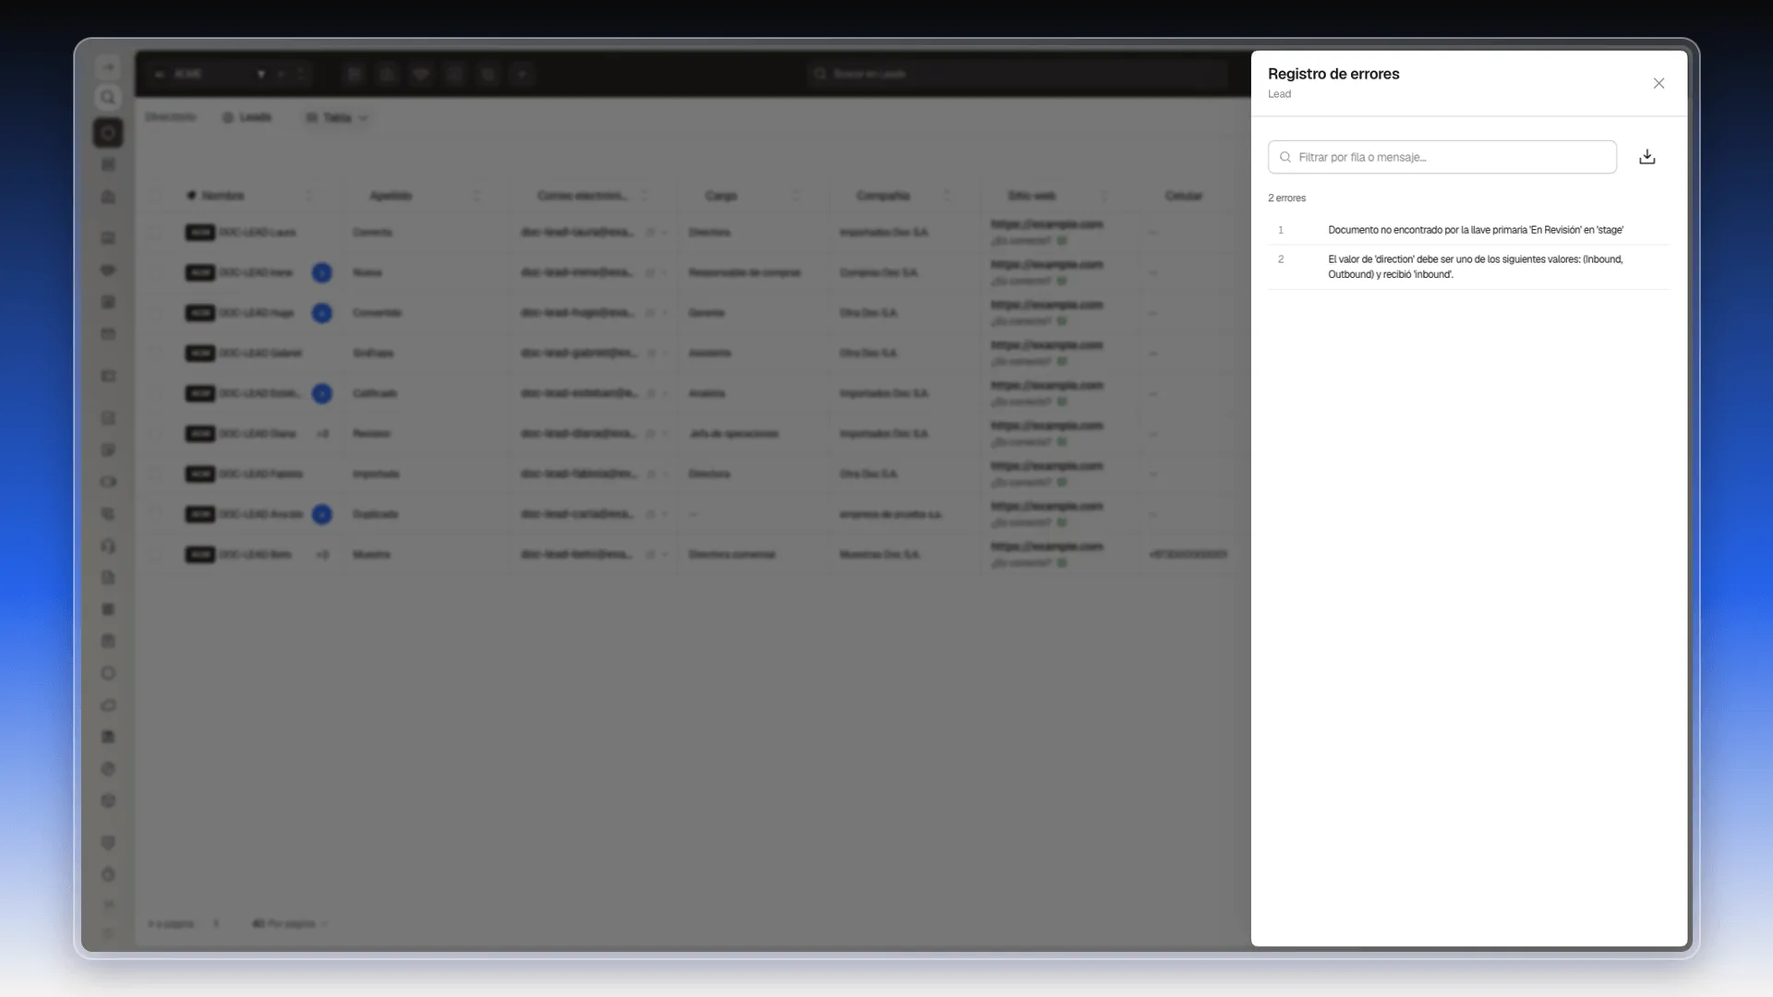
Task: Click the 'Lead' subtitle under the title
Action: click(x=1279, y=94)
